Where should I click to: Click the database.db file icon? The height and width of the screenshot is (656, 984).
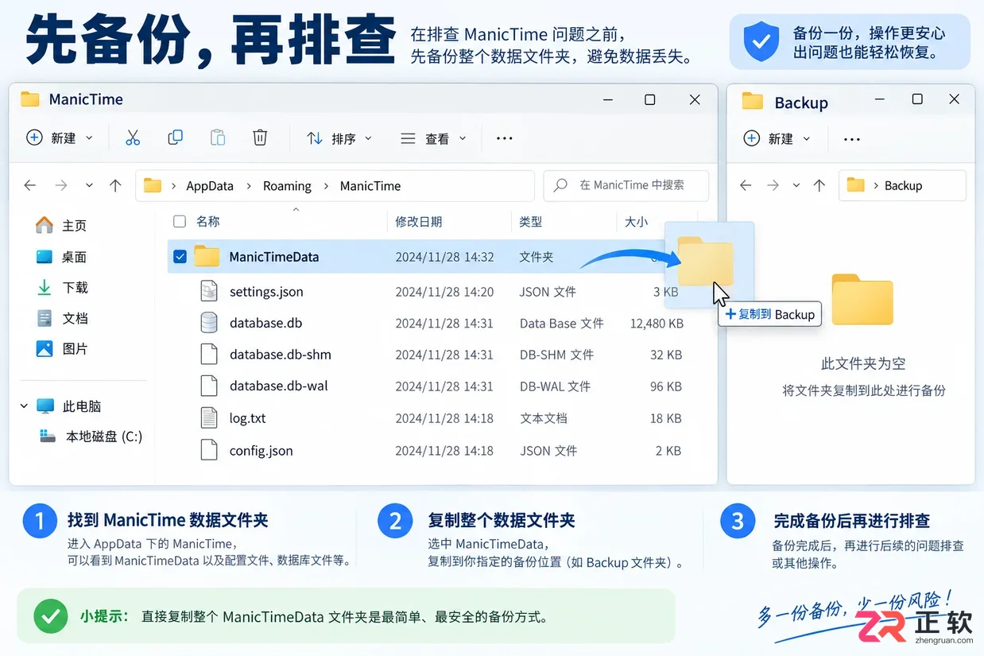point(208,323)
